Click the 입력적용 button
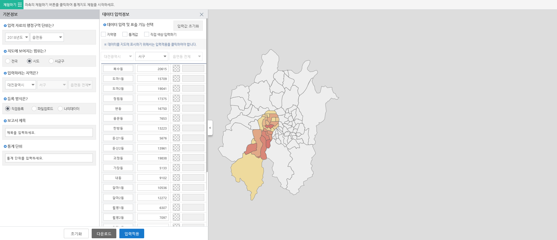 coord(132,234)
